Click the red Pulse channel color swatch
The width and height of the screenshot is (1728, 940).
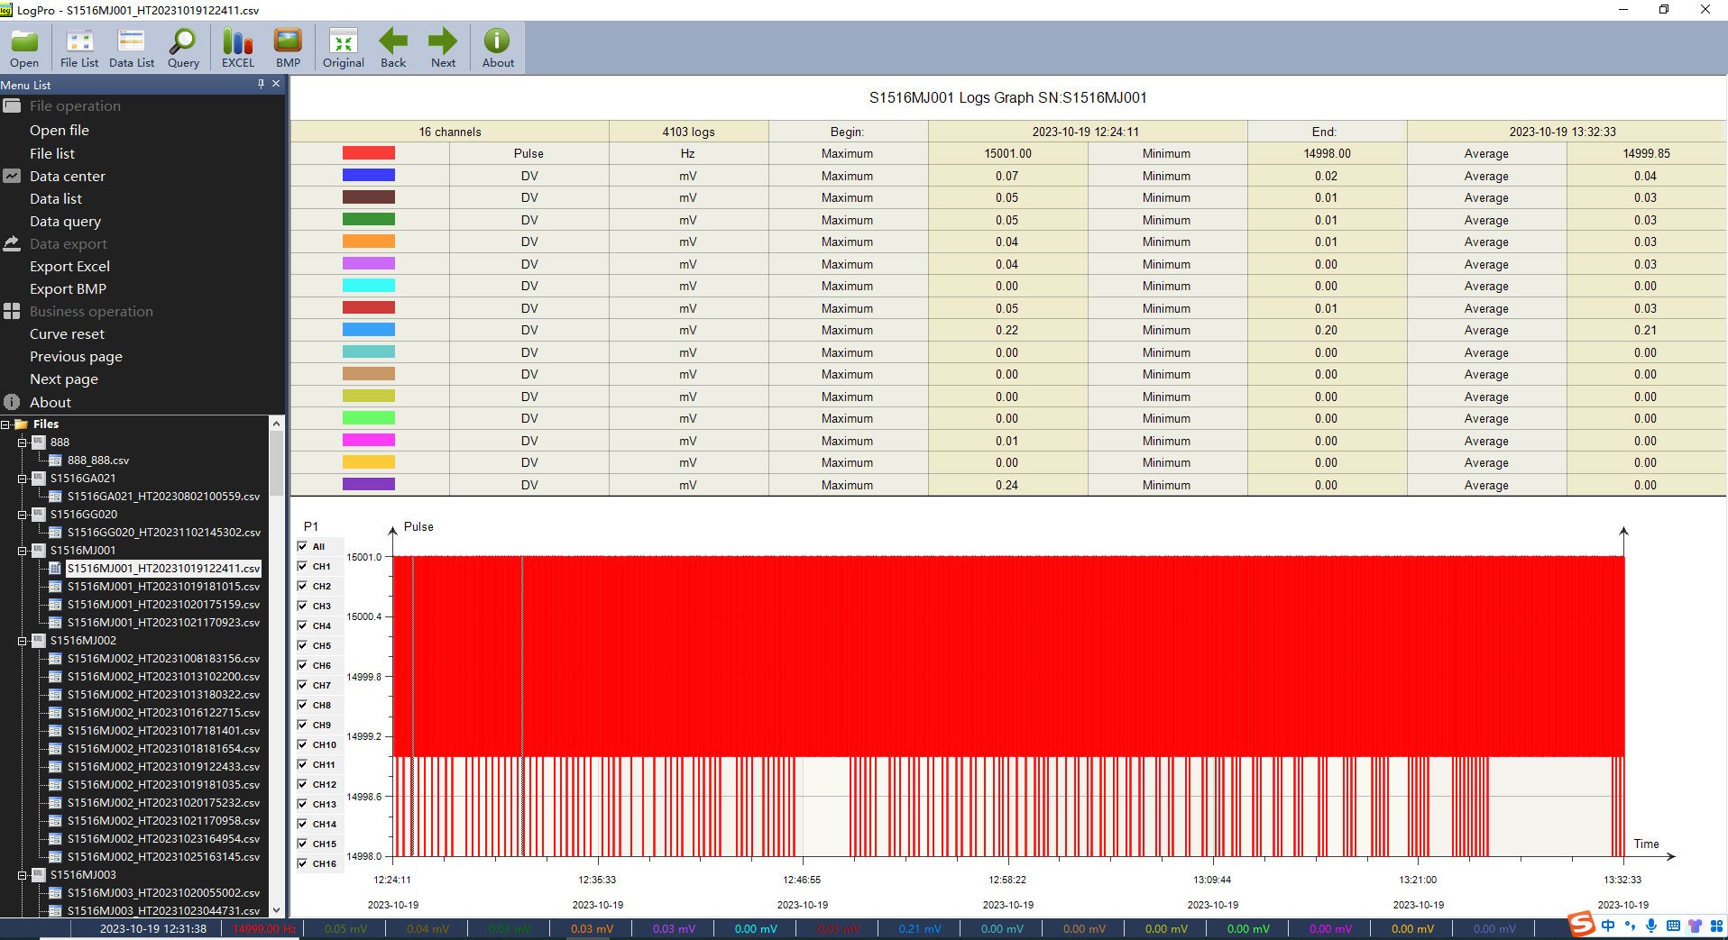[368, 153]
